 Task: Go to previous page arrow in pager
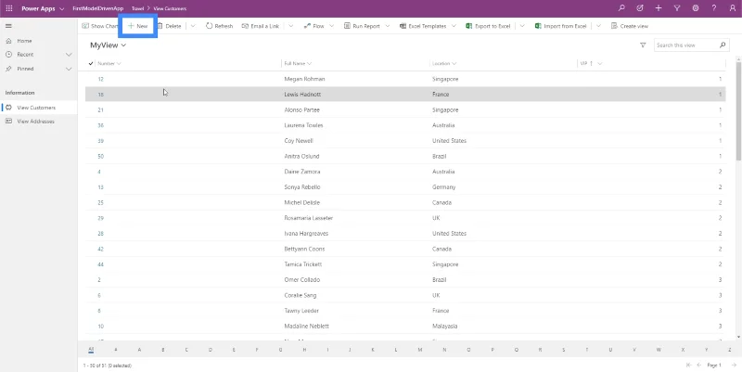pyautogui.click(x=699, y=365)
